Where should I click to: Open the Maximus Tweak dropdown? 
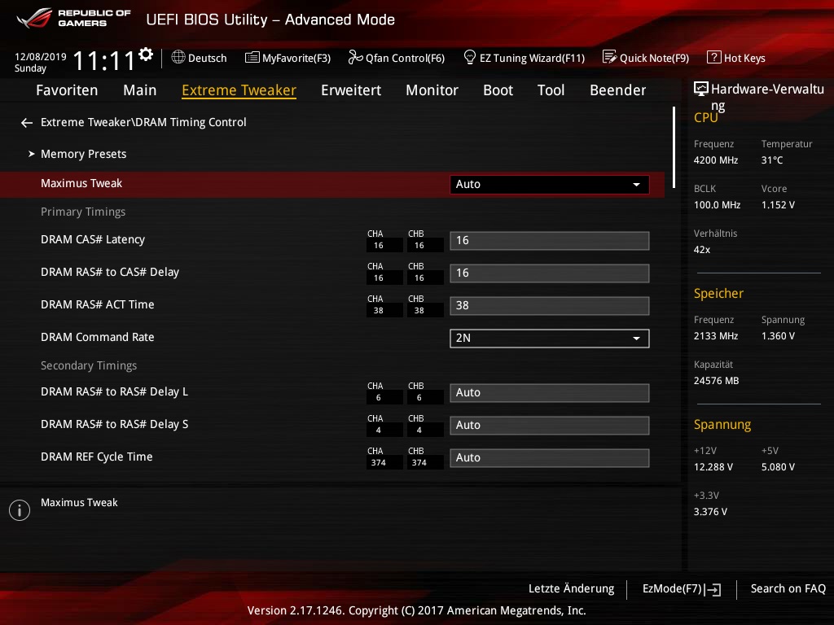click(x=550, y=185)
